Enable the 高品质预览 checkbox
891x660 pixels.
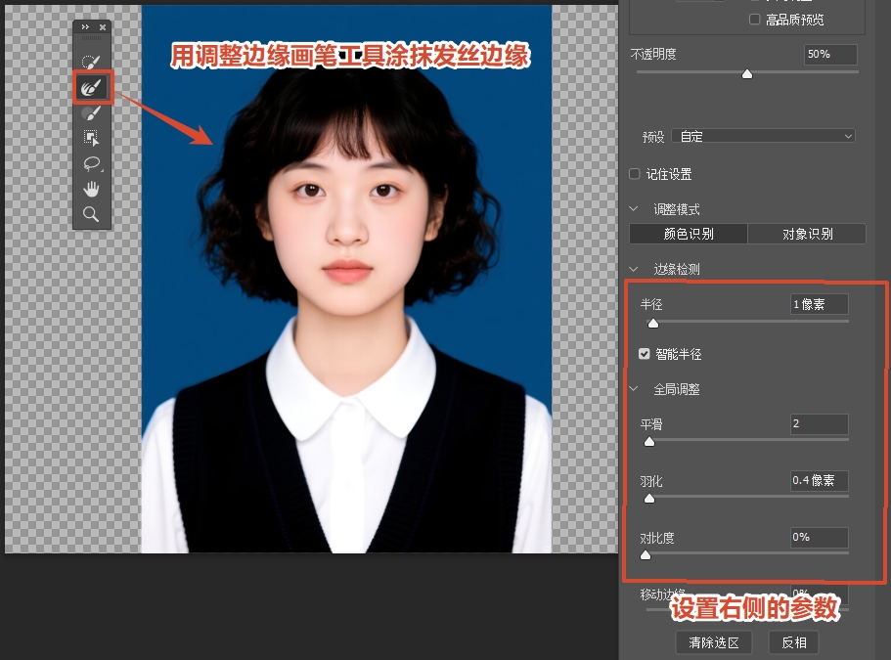pyautogui.click(x=754, y=19)
